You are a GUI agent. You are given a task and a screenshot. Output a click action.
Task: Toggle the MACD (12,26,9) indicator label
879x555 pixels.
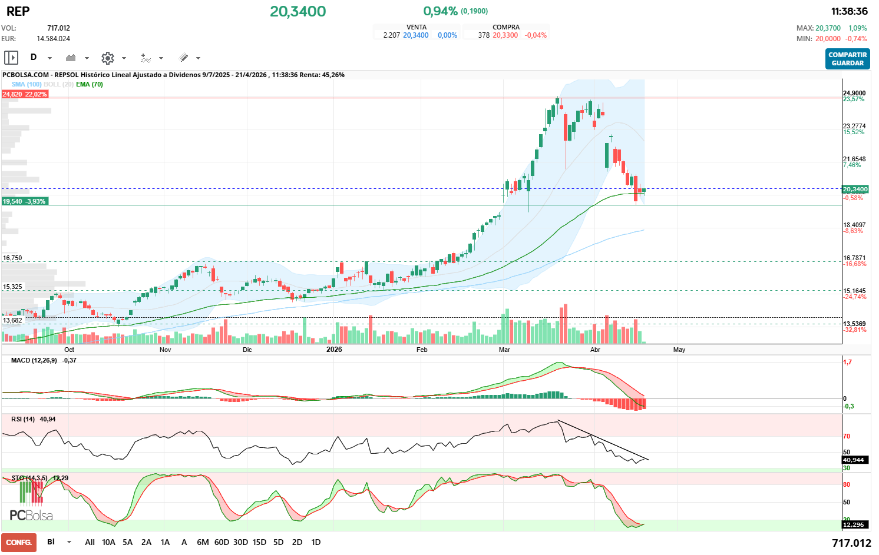point(34,360)
